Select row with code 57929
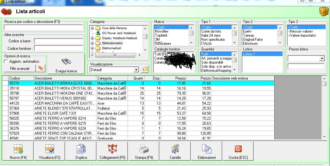 [138, 133]
